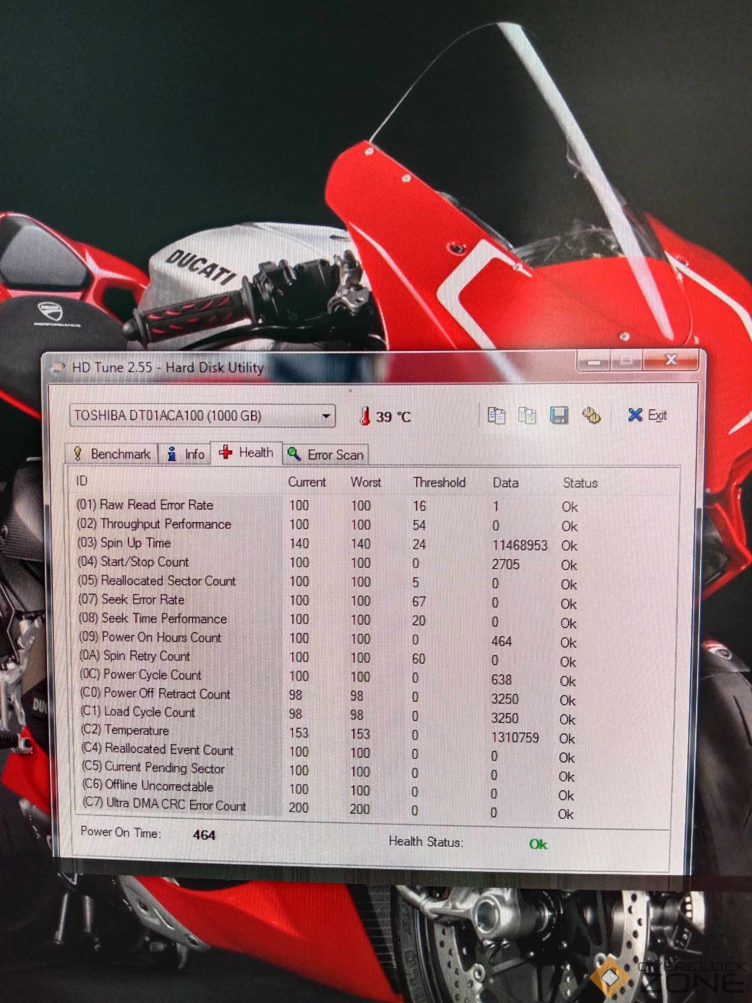752x1003 pixels.
Task: Select the Seek Time Performance row
Action: [x=327, y=620]
